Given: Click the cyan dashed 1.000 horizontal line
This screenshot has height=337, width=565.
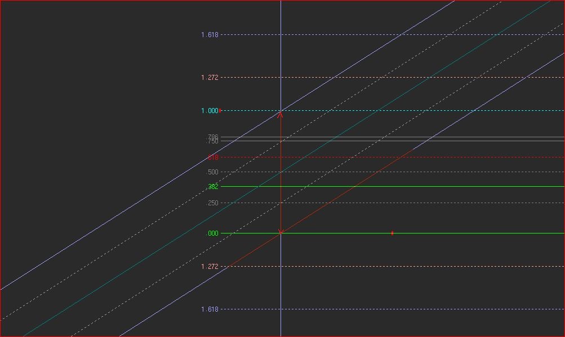Looking at the screenshot, I should (393, 110).
